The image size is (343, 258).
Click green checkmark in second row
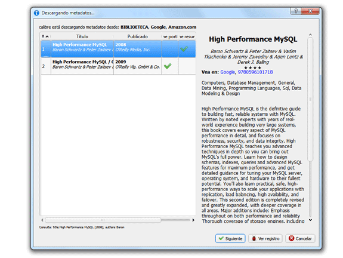[x=168, y=66]
